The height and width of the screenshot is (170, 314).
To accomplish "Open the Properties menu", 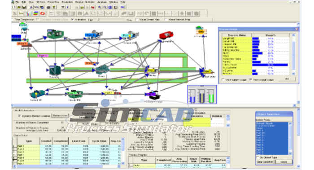I will coord(53,2).
